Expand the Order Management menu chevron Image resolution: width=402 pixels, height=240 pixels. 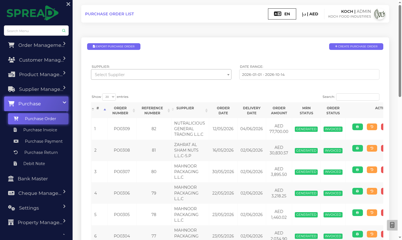64,44
